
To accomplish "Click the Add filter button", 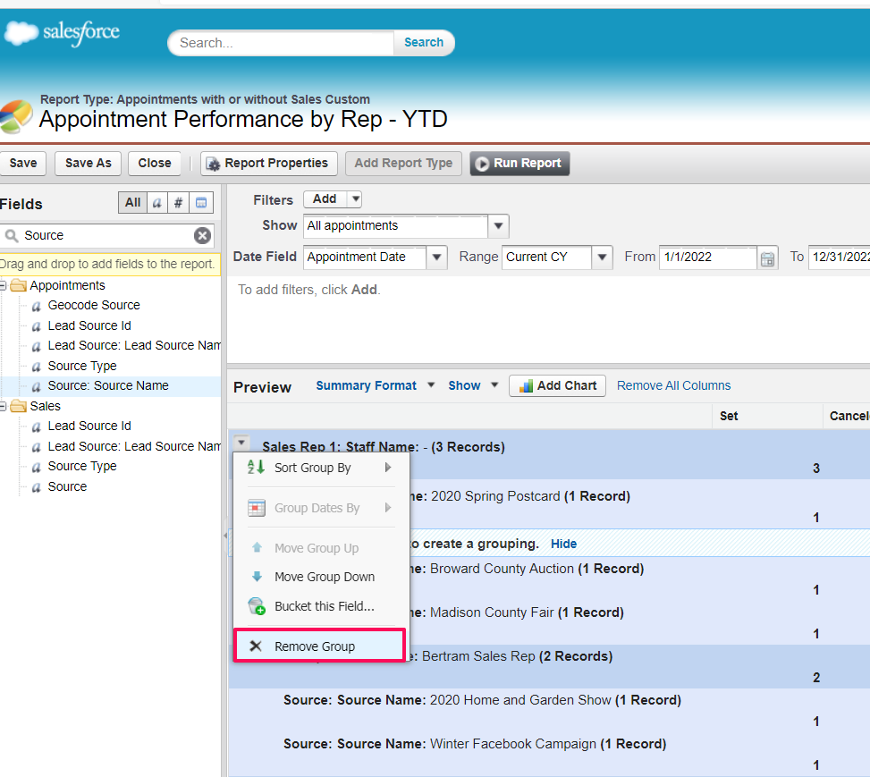I will (x=325, y=198).
